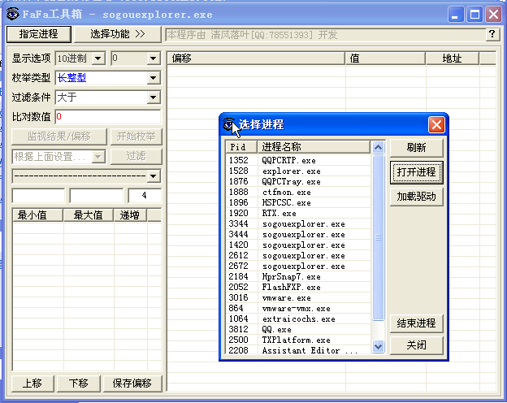Image resolution: width=507 pixels, height=403 pixels.
Task: Select the extraicochs.exe process row
Action: (298, 319)
